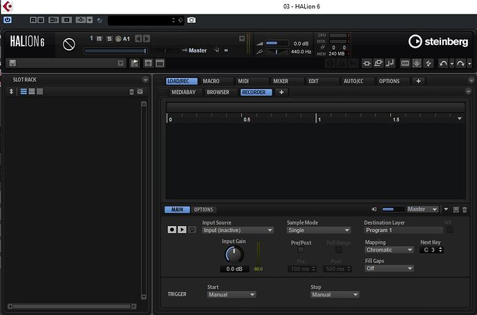The height and width of the screenshot is (315, 477).
Task: Open the MEDIABAY sub-tab
Action: click(183, 92)
